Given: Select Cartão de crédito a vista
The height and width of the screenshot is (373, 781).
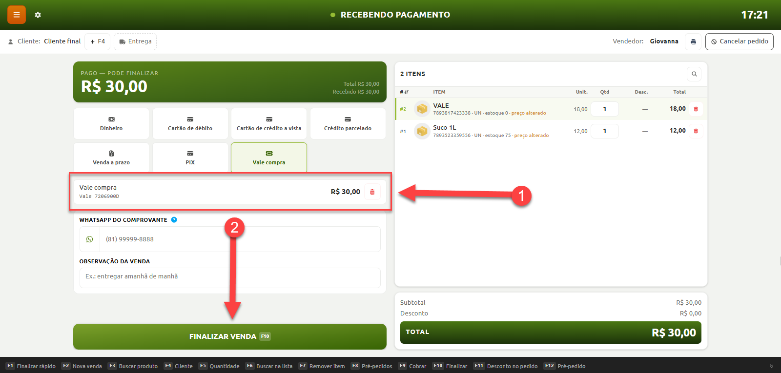Looking at the screenshot, I should [x=269, y=124].
